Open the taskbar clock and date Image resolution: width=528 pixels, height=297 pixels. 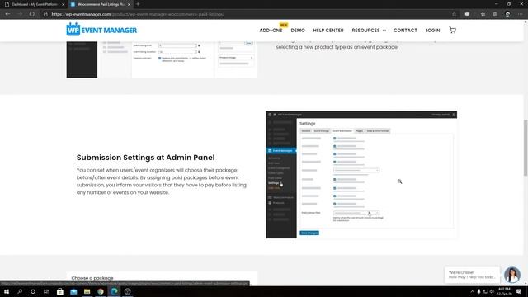click(504, 291)
